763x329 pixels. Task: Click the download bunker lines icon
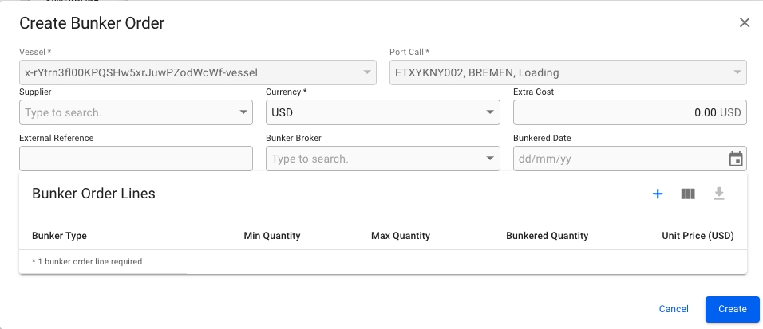[719, 194]
